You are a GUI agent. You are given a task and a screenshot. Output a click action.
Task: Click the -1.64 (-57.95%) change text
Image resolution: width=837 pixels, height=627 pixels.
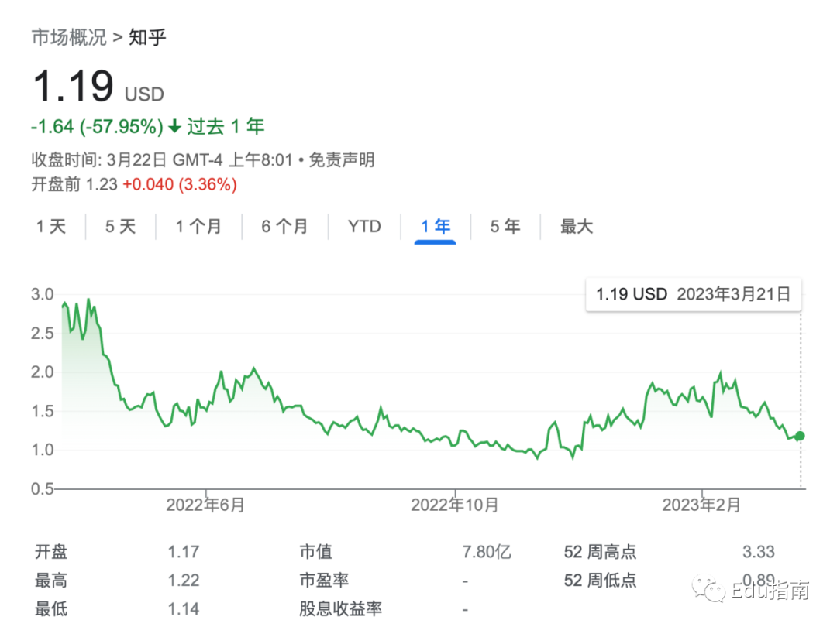(x=97, y=127)
